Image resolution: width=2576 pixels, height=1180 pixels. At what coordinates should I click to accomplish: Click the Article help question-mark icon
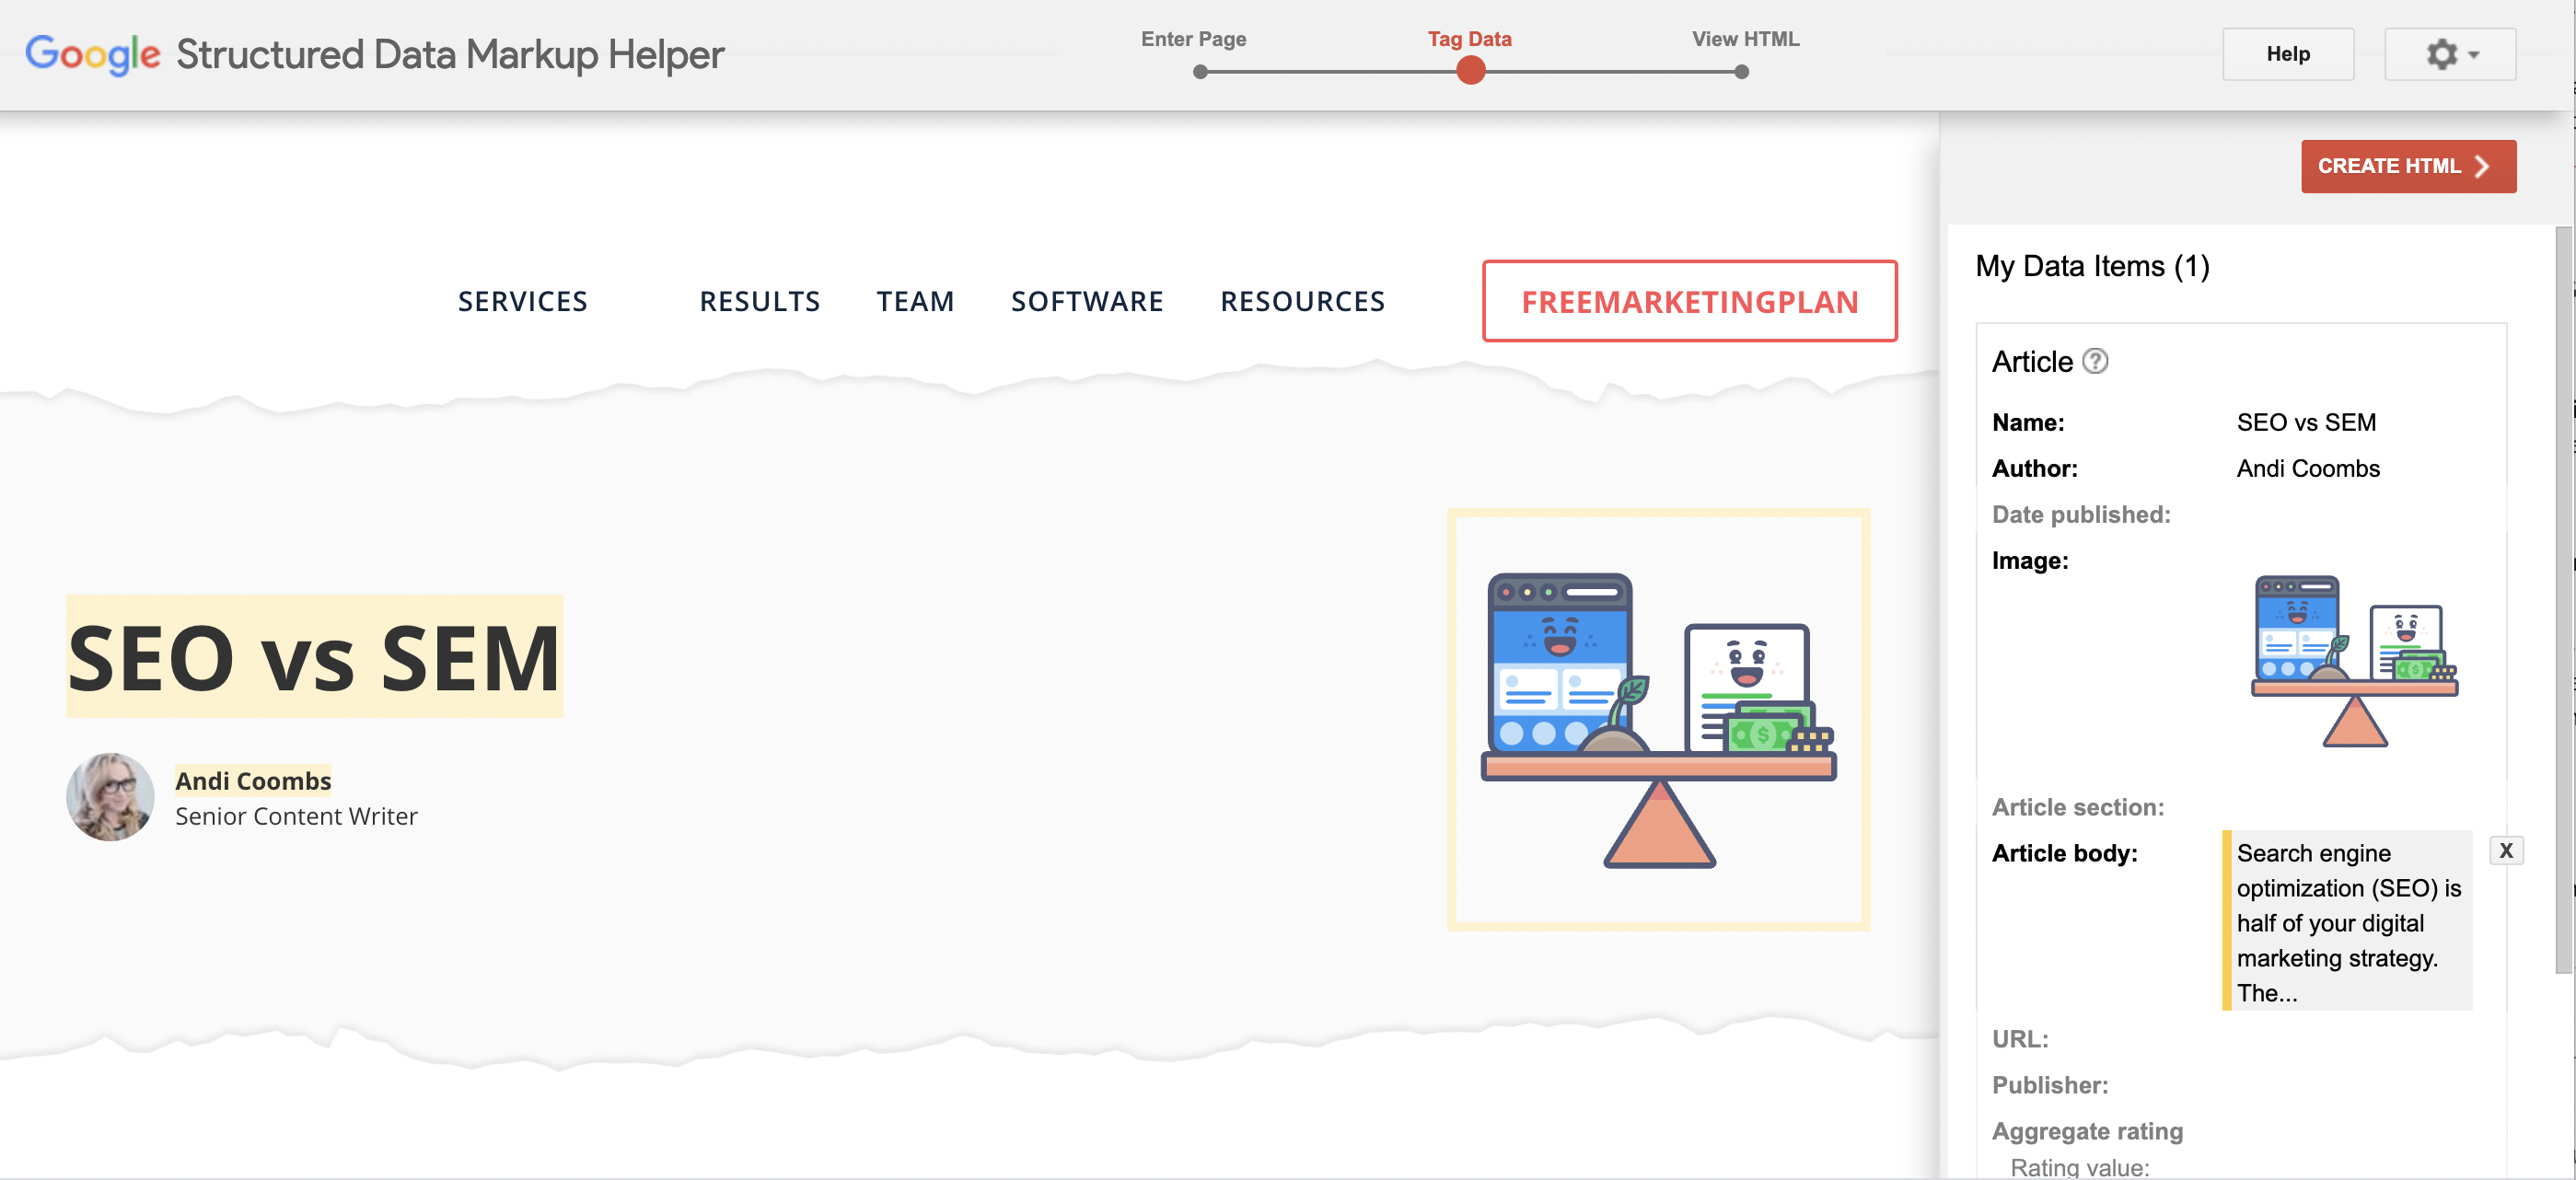2095,361
